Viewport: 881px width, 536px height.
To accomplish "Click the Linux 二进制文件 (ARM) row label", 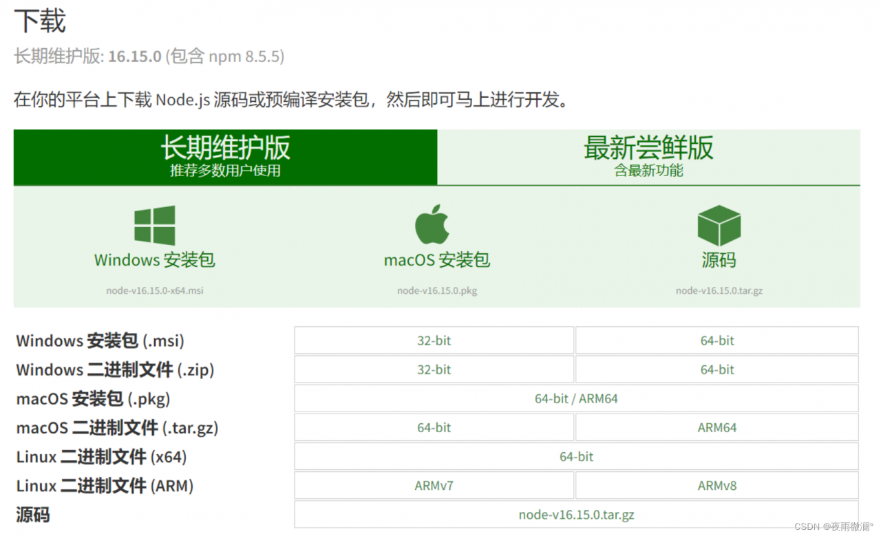I will click(x=105, y=486).
